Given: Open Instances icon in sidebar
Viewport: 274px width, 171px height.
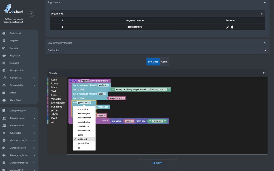Looking at the screenshot, I should [4, 63].
